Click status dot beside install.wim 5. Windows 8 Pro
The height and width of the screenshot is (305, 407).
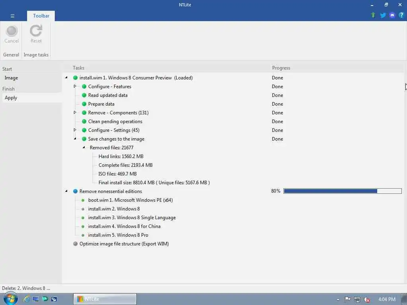[83, 235]
